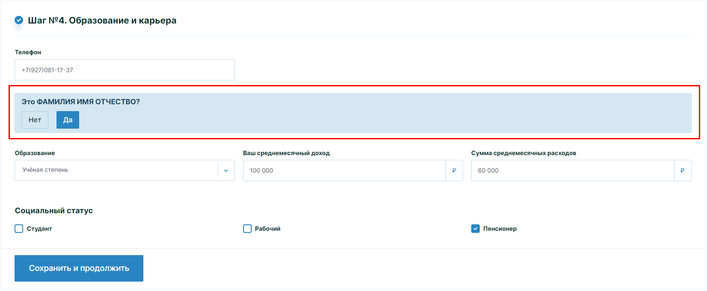Click the Телефон field label
The image size is (707, 291).
[28, 52]
